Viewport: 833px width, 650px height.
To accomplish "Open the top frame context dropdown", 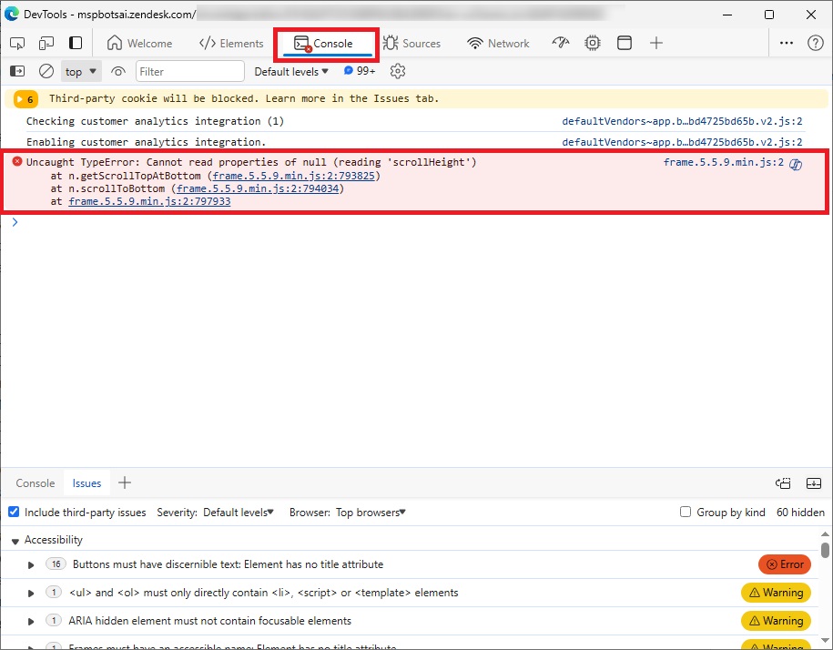I will [80, 71].
